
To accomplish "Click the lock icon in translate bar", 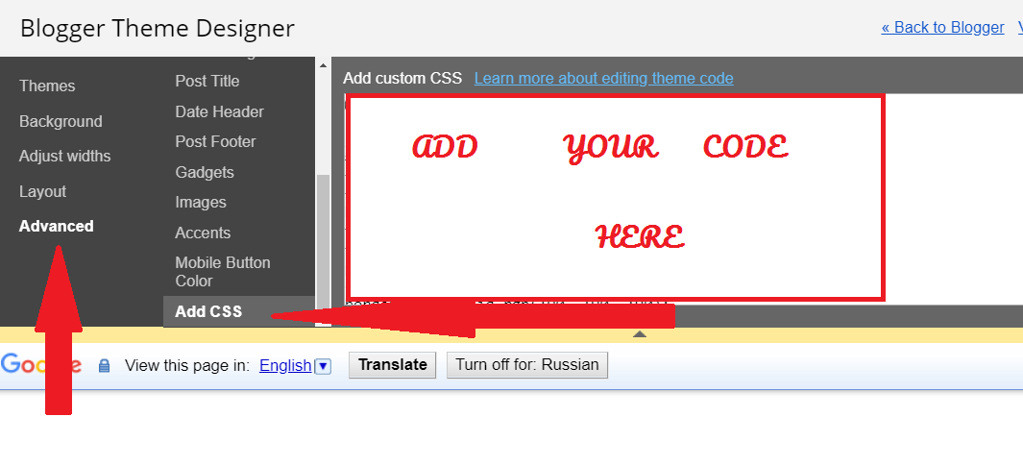I will click(104, 365).
